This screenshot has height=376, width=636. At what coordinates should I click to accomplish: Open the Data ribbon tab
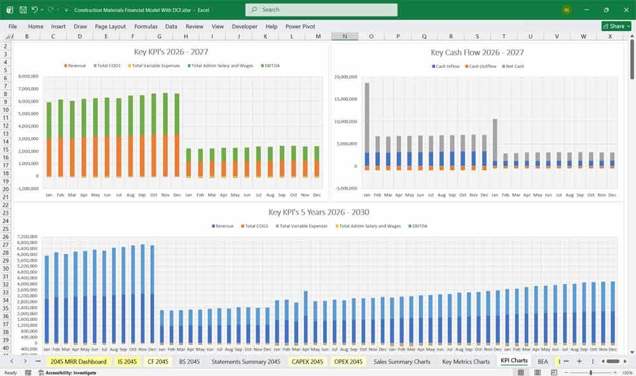click(x=170, y=26)
